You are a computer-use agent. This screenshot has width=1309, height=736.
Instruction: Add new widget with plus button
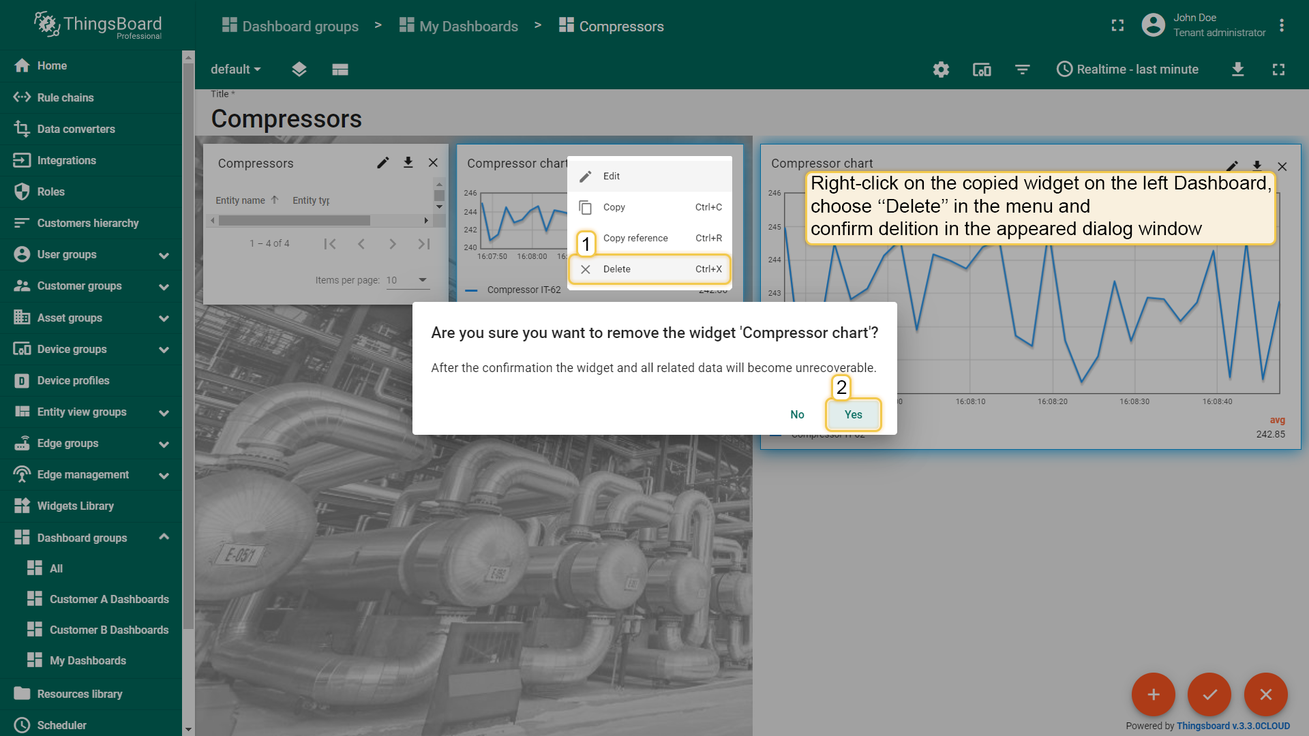pyautogui.click(x=1153, y=694)
